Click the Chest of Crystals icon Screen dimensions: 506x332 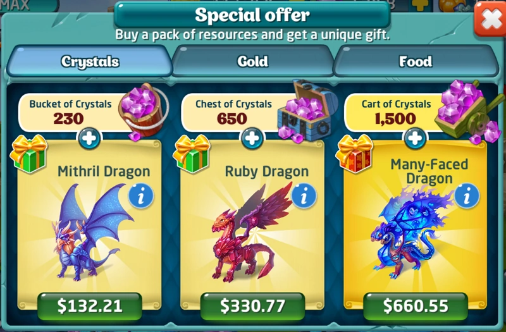305,111
